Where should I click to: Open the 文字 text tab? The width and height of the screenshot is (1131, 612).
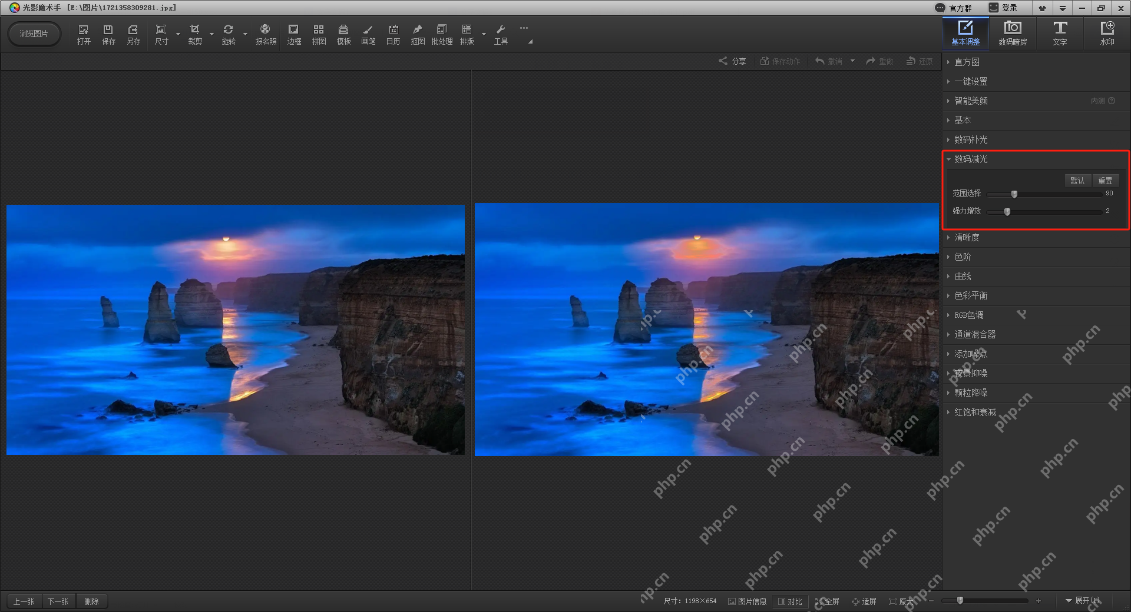[1060, 34]
